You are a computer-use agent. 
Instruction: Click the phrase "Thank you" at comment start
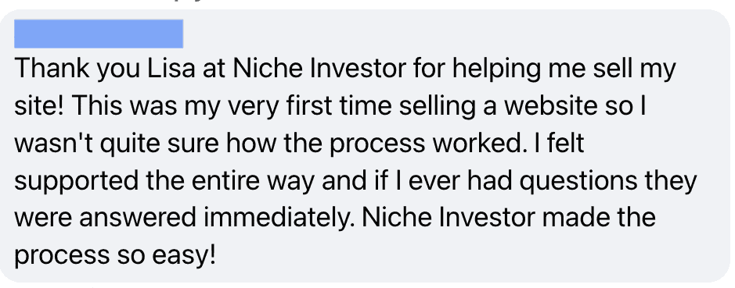click(77, 69)
